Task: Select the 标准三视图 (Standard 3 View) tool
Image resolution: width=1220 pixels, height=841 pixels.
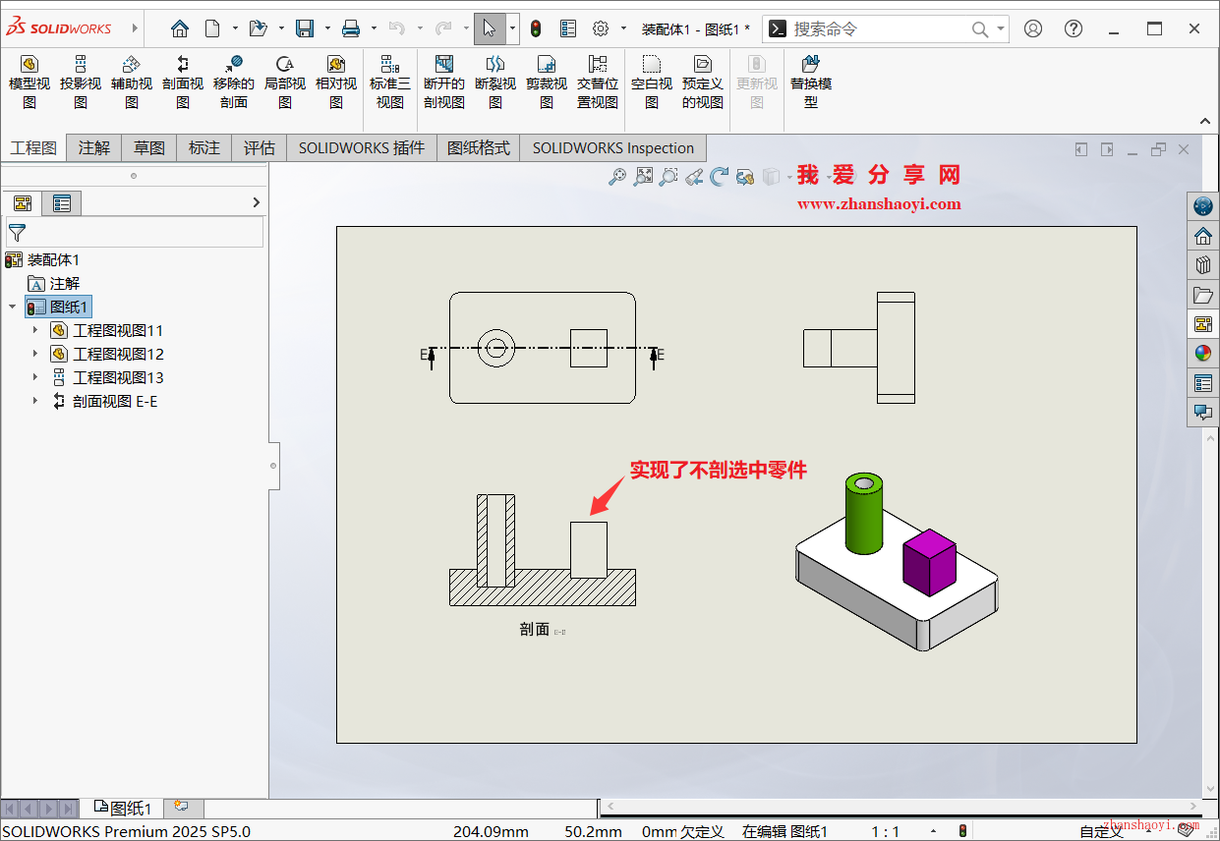Action: pos(390,83)
